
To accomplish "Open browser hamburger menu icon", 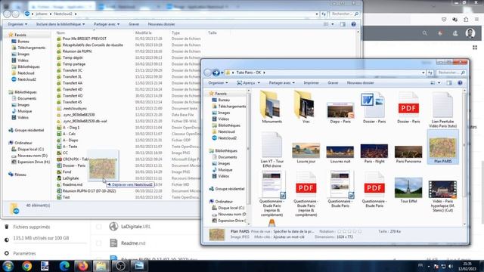I will click(477, 20).
